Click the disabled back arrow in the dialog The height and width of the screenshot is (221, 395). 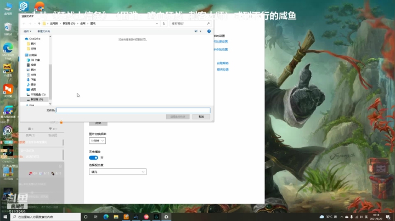[x=24, y=24]
